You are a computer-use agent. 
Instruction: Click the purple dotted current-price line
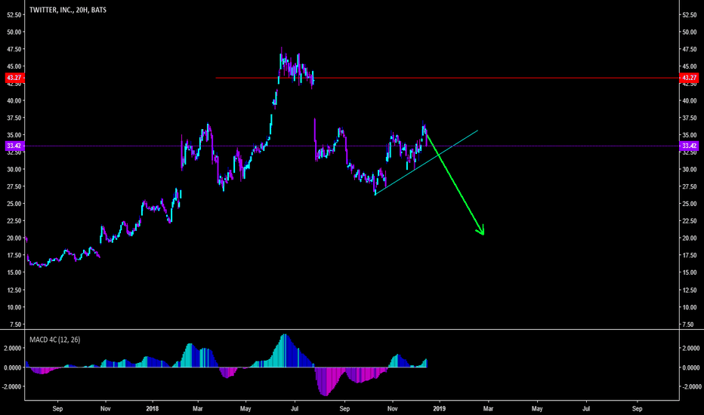tap(351, 146)
